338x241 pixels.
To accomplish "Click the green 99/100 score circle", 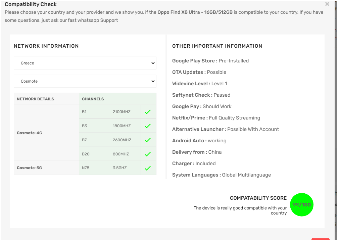I will 301,204.
